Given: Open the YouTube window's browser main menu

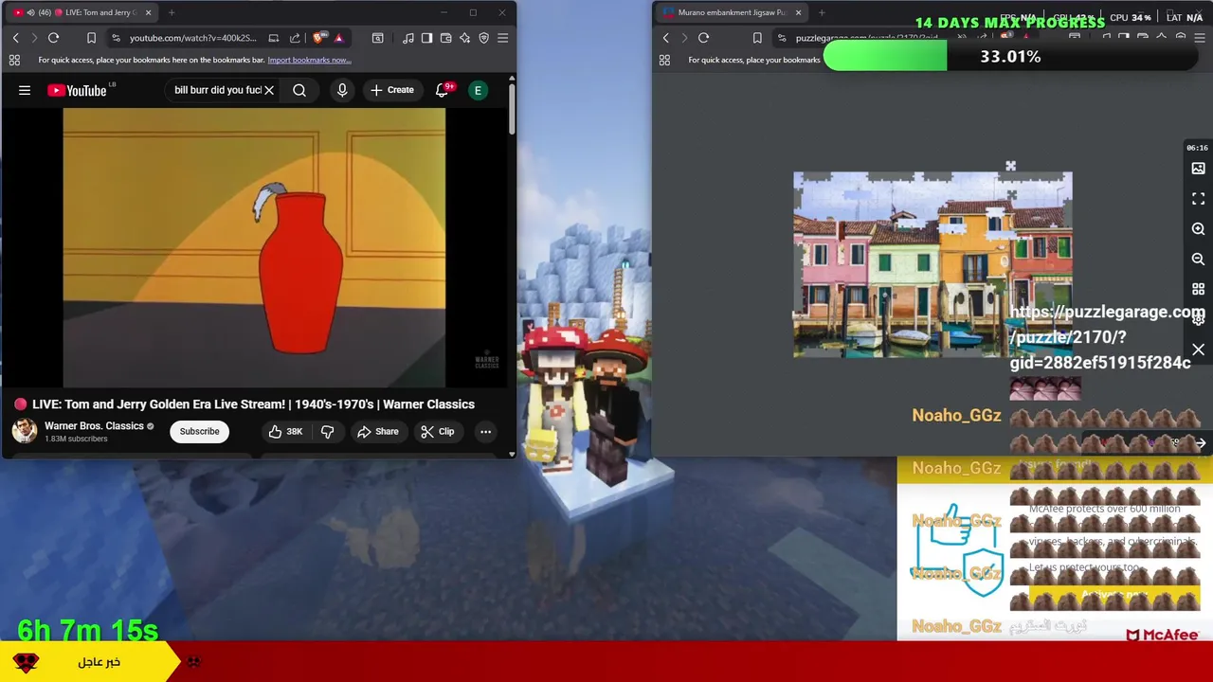Looking at the screenshot, I should coord(502,38).
